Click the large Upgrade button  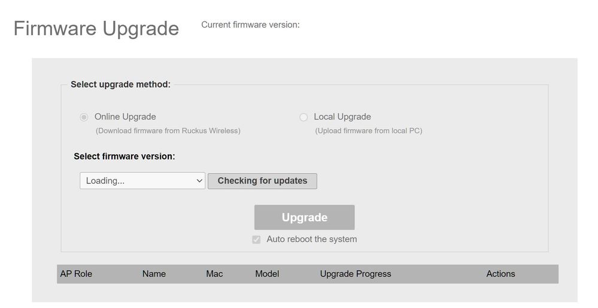click(304, 217)
